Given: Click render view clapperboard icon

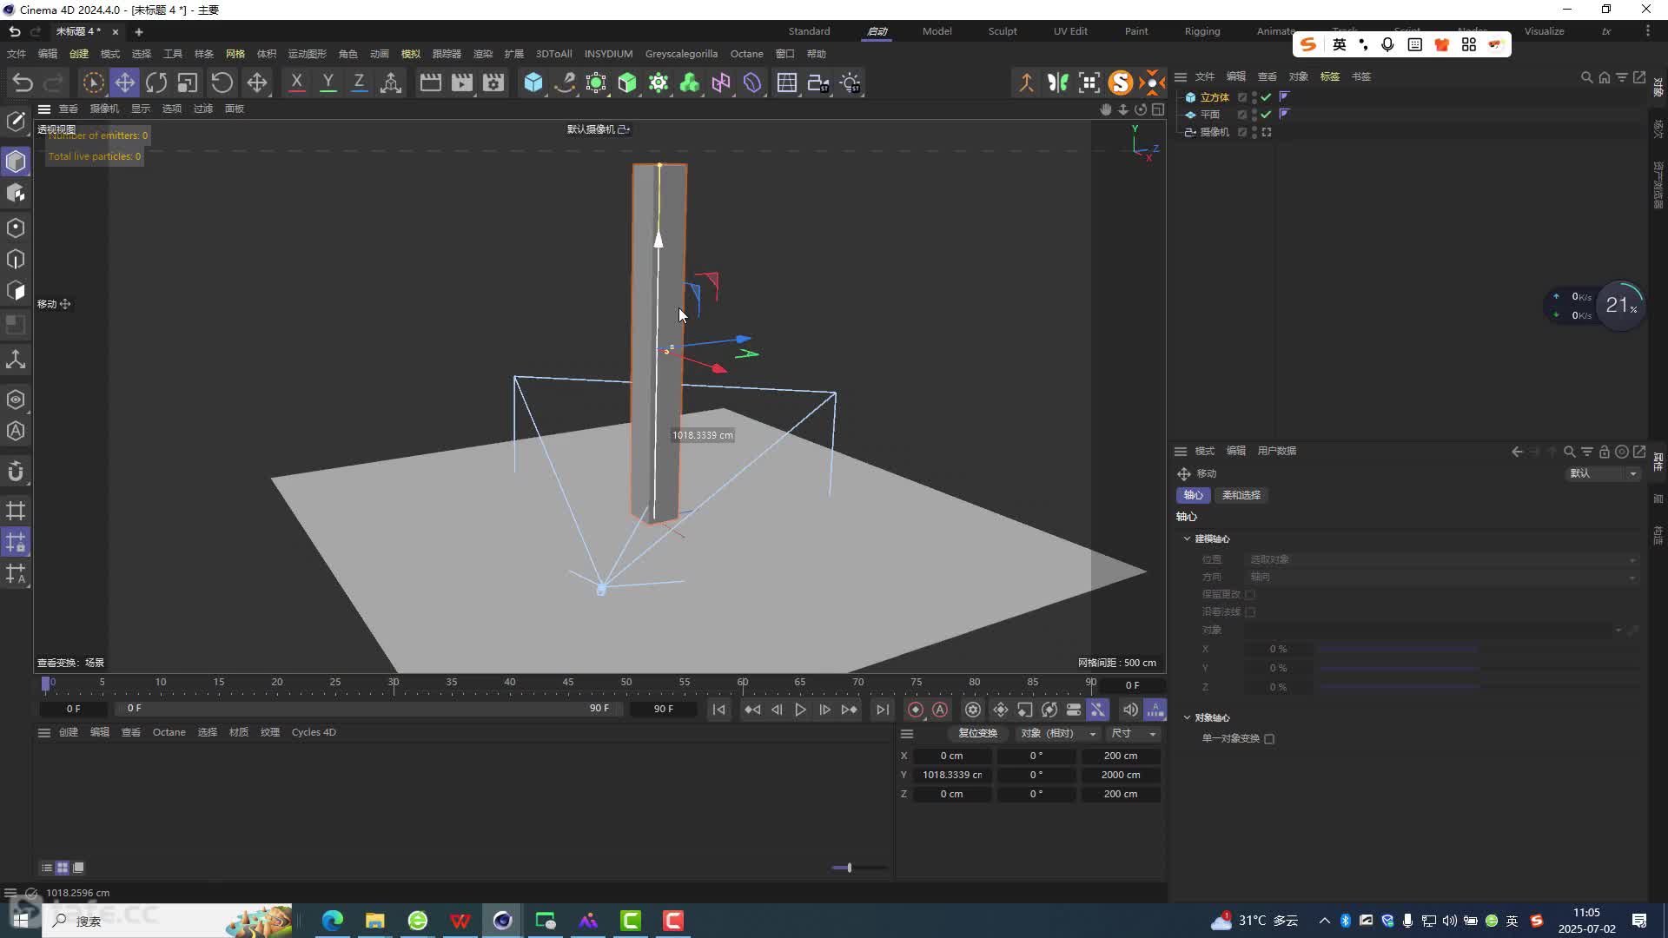Looking at the screenshot, I should tap(430, 83).
